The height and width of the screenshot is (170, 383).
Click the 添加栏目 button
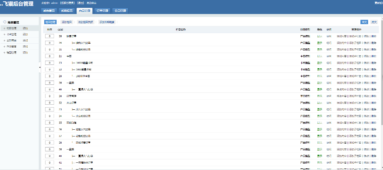point(67,22)
